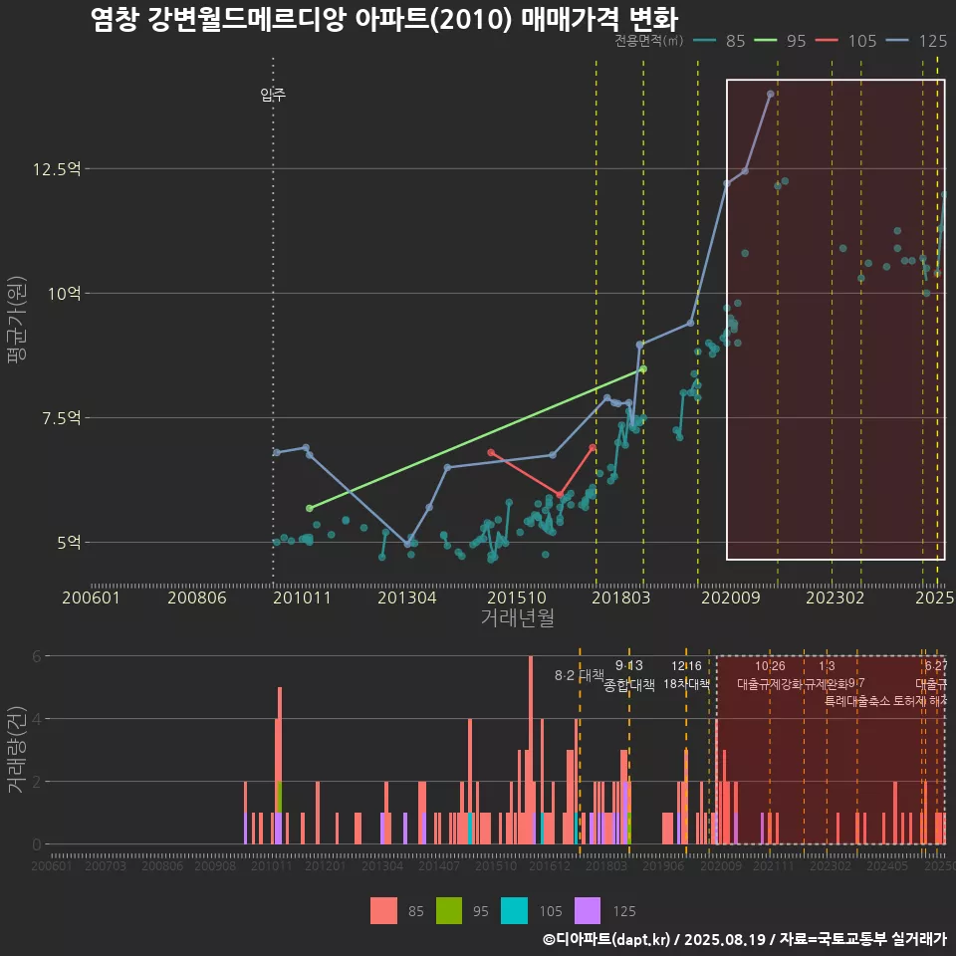Click the 6 label on volume y-axis
Screen dimensions: 956x956
(x=37, y=656)
